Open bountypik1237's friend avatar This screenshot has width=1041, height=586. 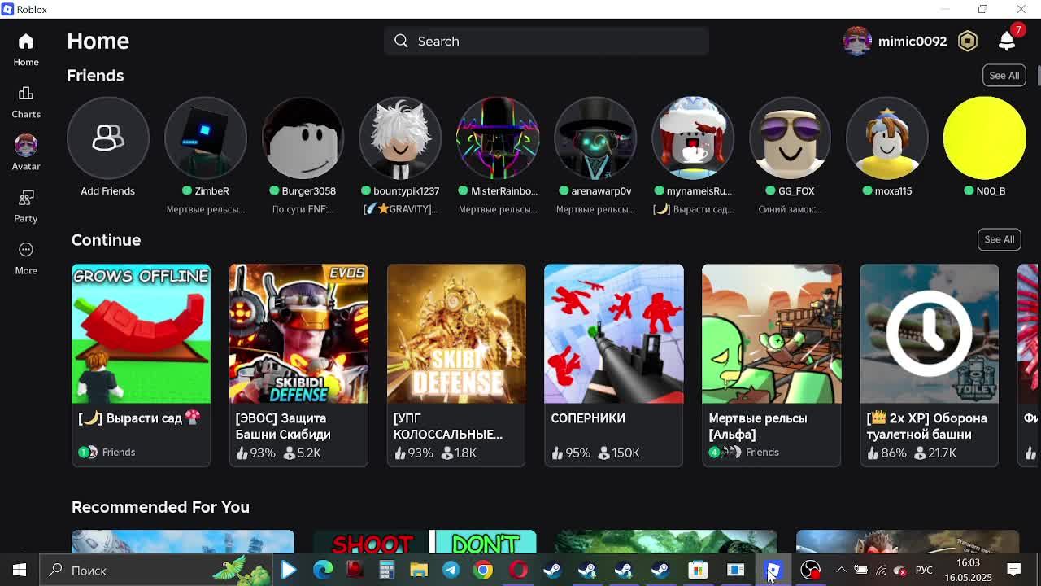pyautogui.click(x=400, y=138)
